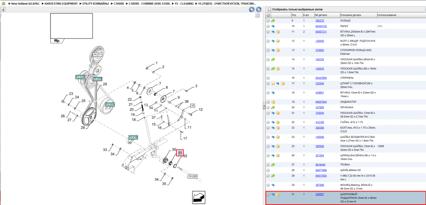426x205 pixels.
Task: Click blue arrow icon on row 12
Action: pyautogui.click(x=273, y=41)
